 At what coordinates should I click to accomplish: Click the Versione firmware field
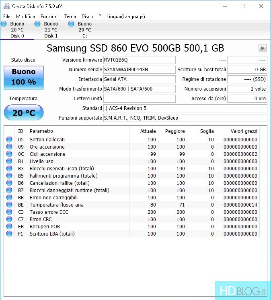(140, 60)
